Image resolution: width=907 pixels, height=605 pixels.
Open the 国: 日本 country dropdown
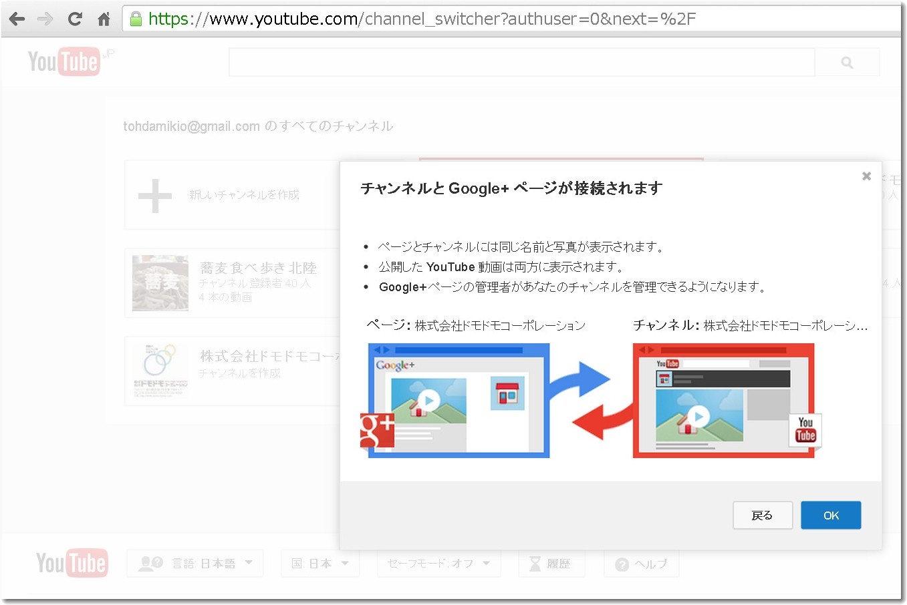(320, 563)
